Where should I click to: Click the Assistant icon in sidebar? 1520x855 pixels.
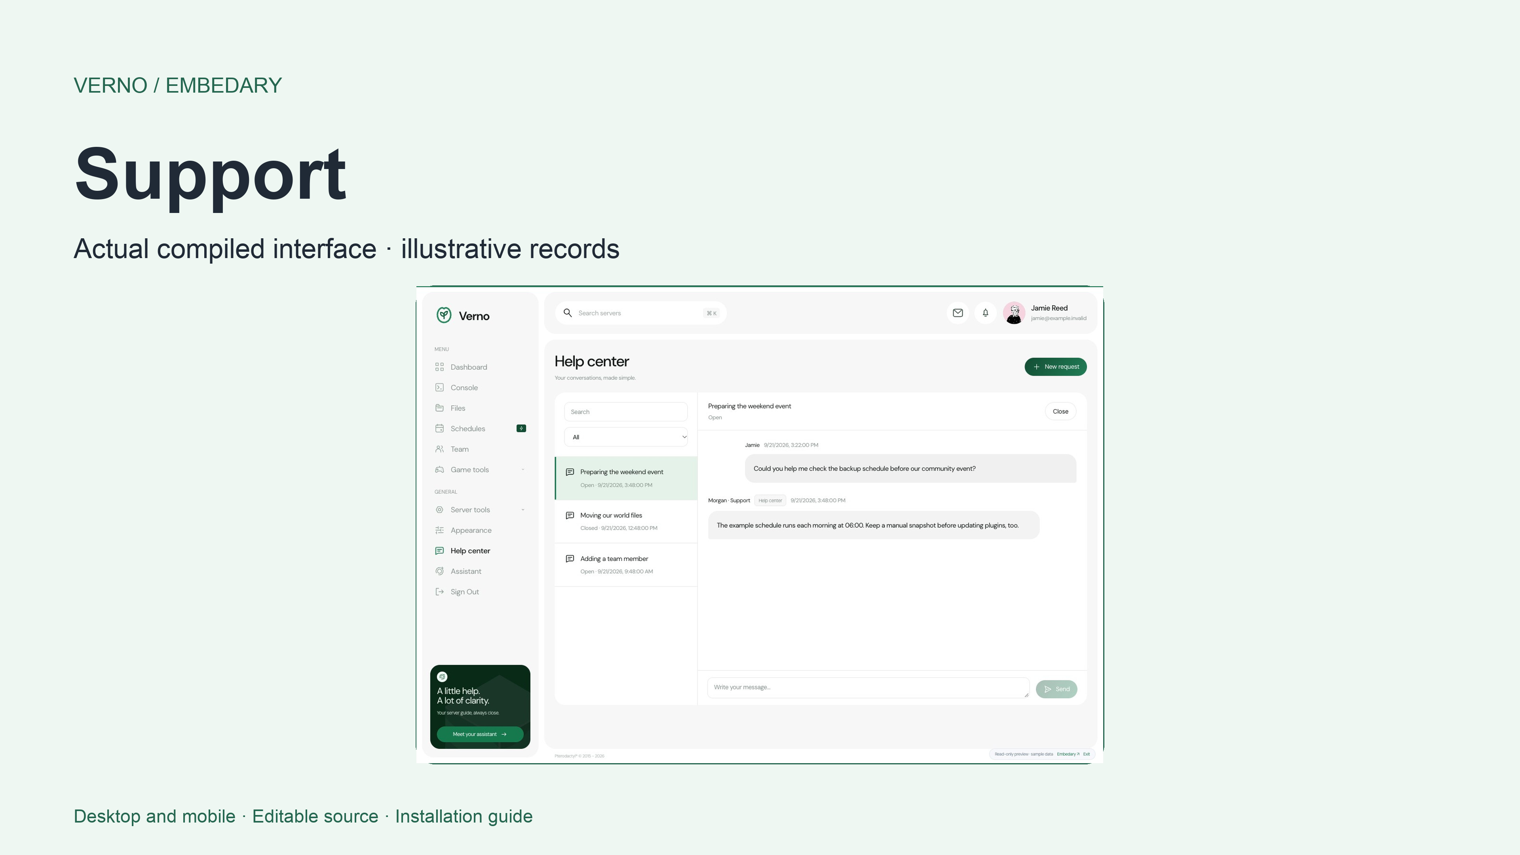tap(440, 571)
